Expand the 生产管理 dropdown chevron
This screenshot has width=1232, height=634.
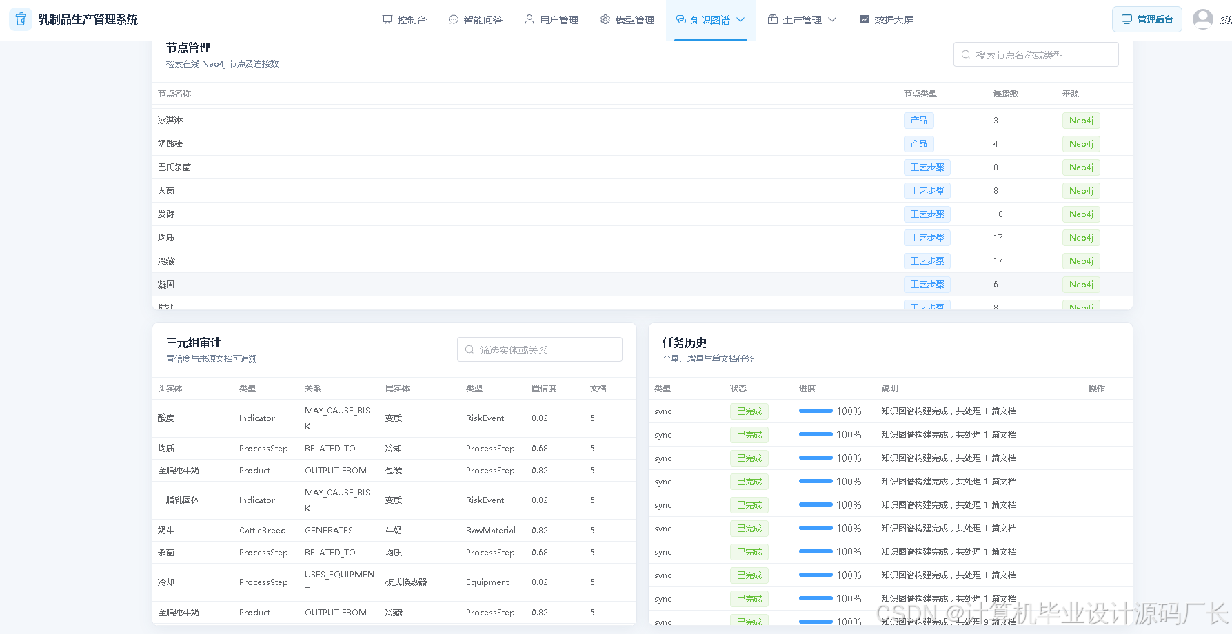coord(832,19)
